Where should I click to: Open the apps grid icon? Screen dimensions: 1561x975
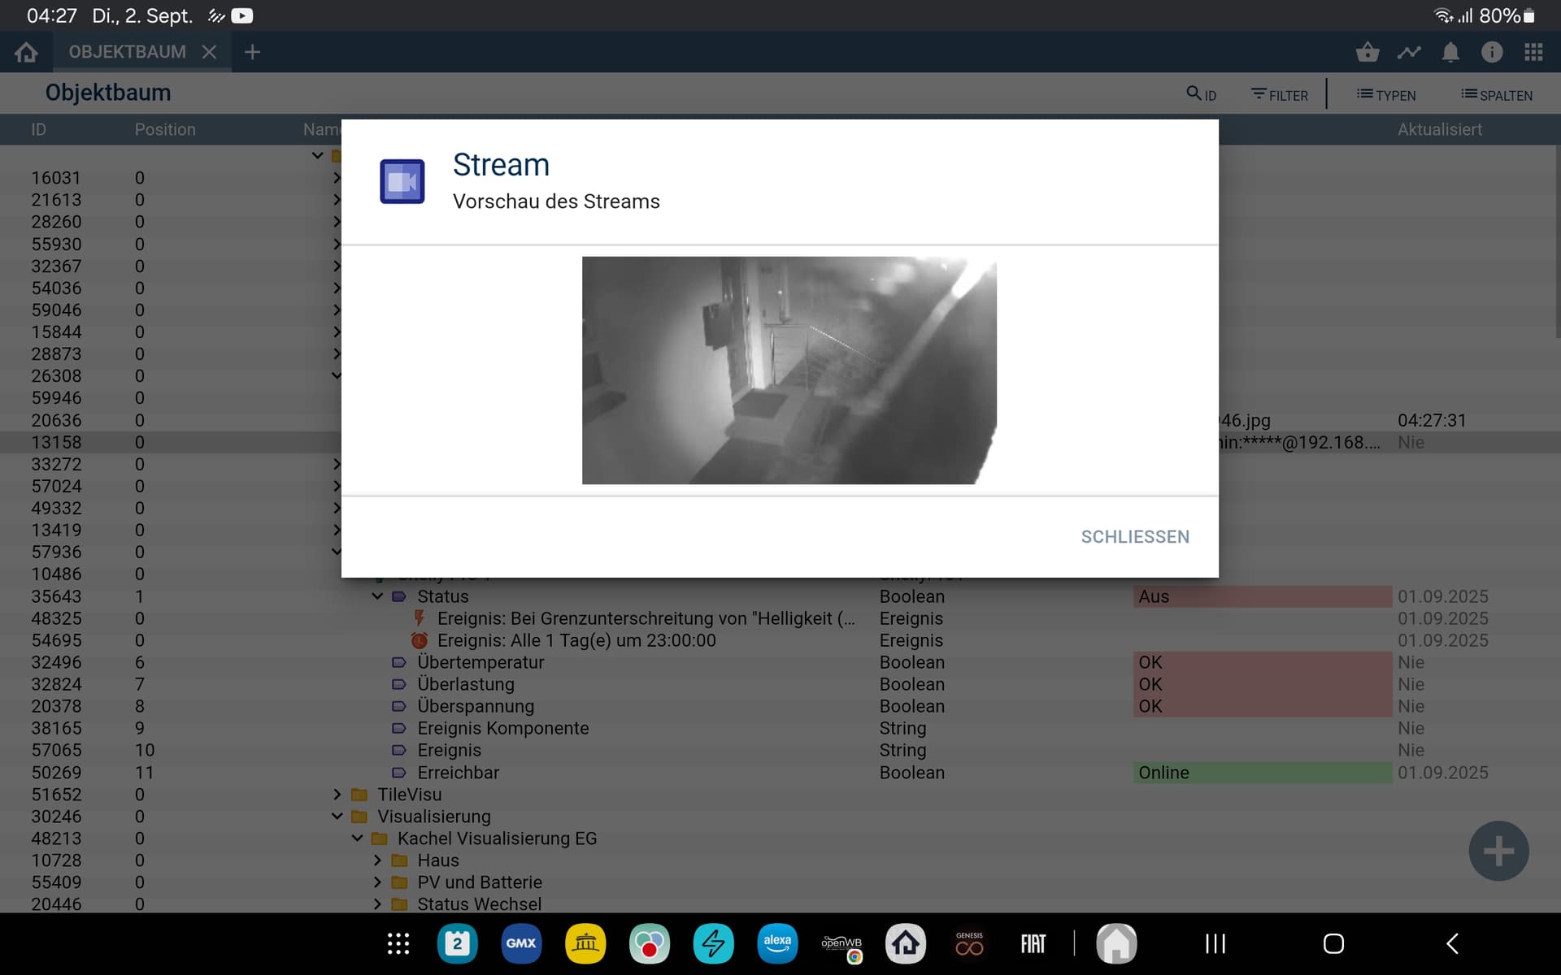pos(1533,53)
